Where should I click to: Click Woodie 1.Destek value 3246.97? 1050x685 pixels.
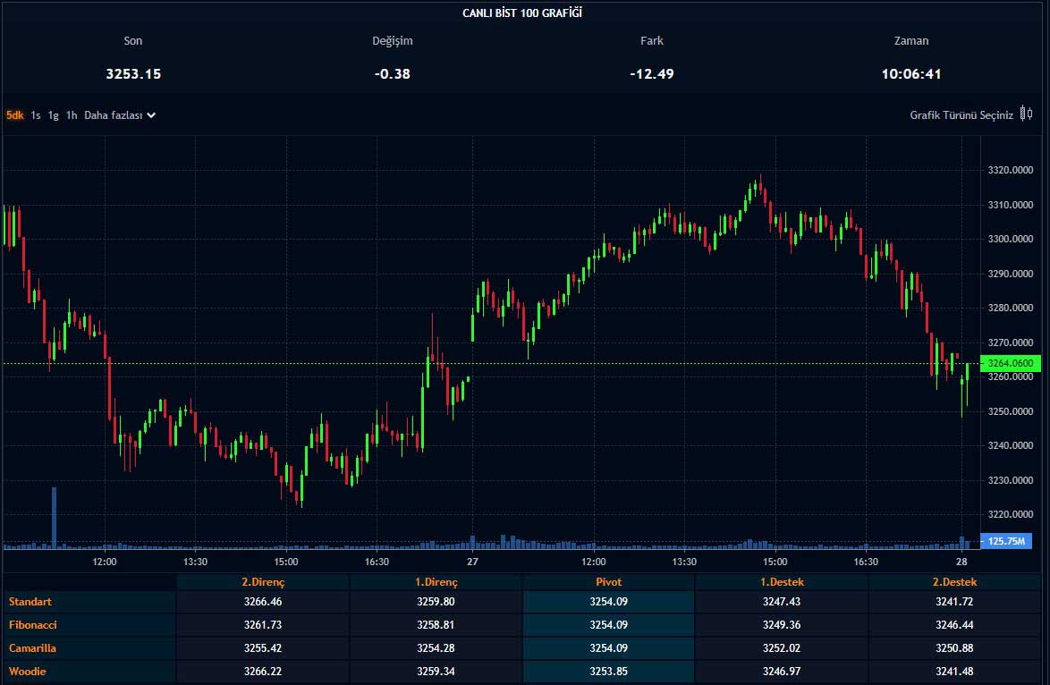tap(782, 671)
